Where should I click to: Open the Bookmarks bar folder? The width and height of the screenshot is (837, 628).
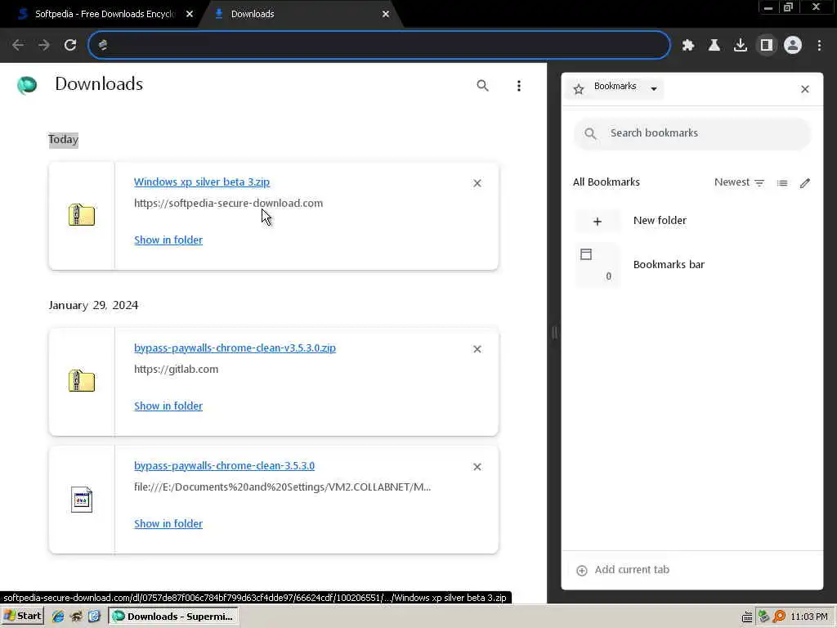click(x=692, y=265)
